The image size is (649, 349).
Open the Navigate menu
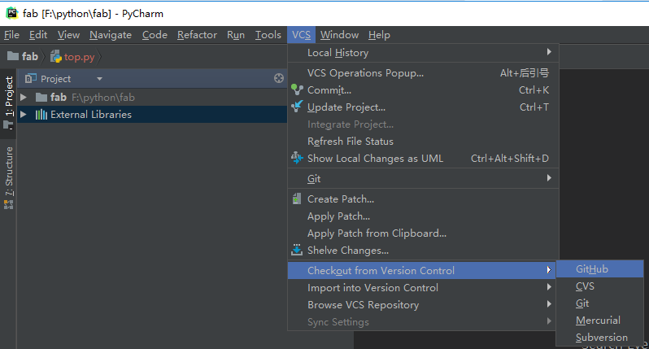tap(111, 35)
